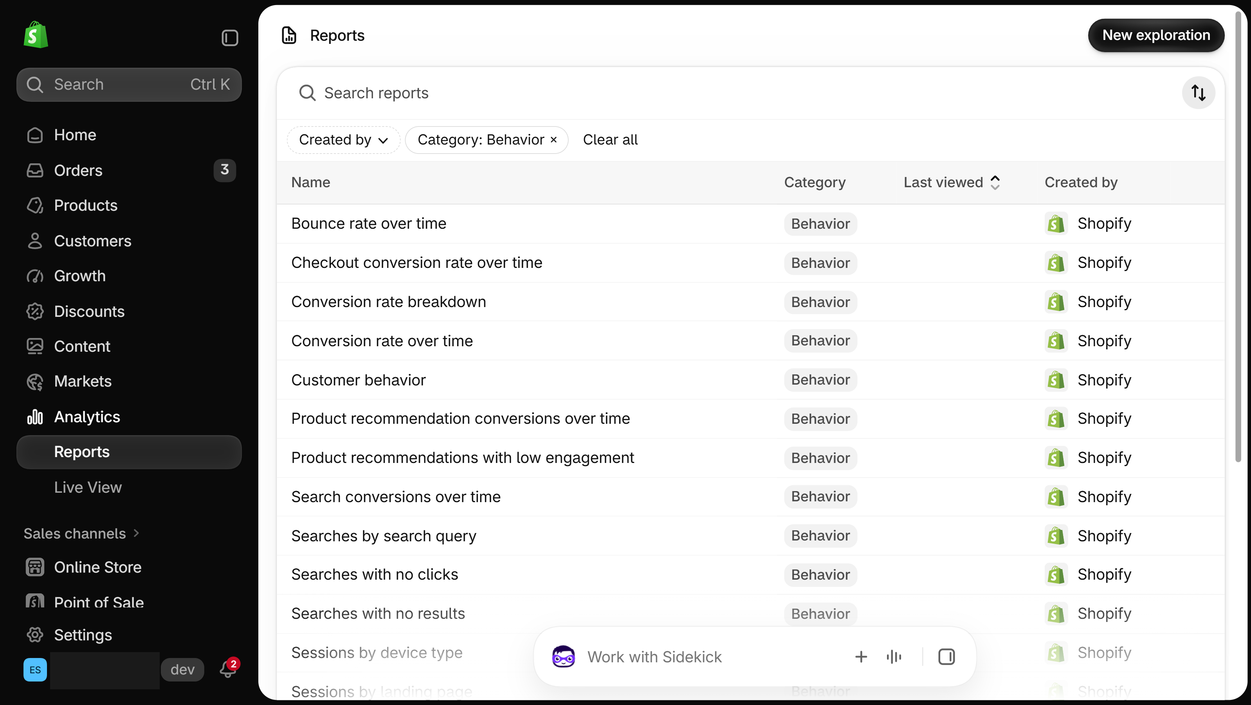Remove the Category: Behavior filter
The width and height of the screenshot is (1251, 705).
[x=553, y=140]
